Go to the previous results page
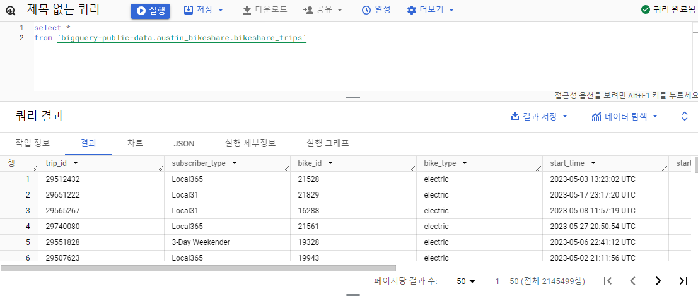 pos(632,281)
